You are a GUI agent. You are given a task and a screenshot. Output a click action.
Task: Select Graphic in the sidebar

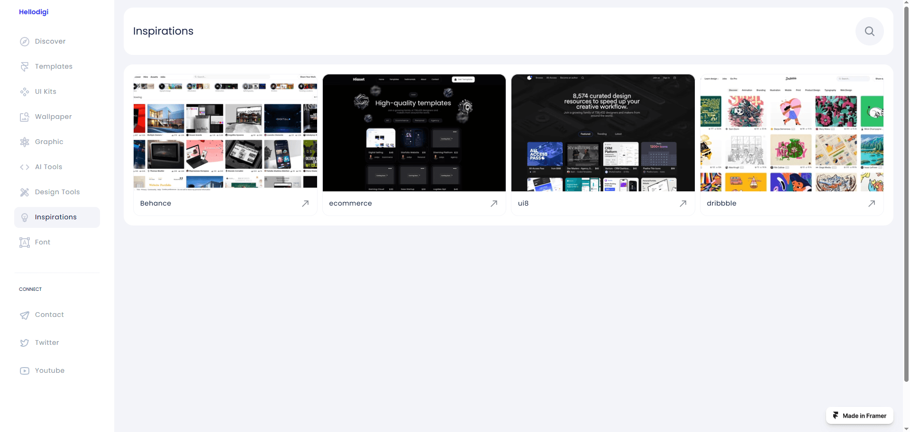[x=57, y=142]
